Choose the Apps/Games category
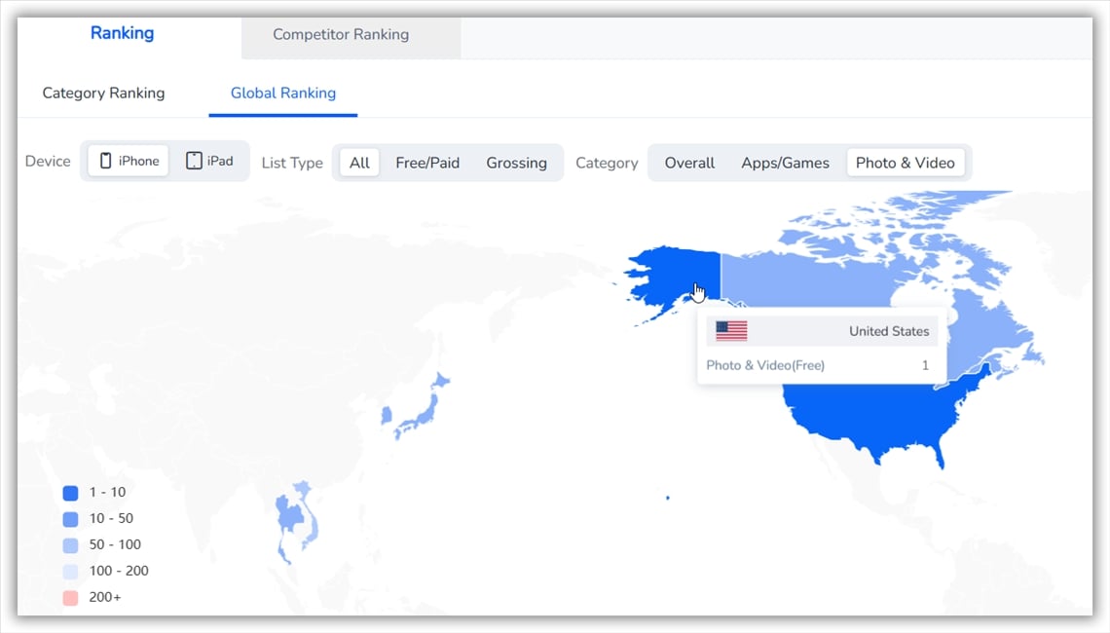Viewport: 1110px width, 633px height. pyautogui.click(x=786, y=163)
